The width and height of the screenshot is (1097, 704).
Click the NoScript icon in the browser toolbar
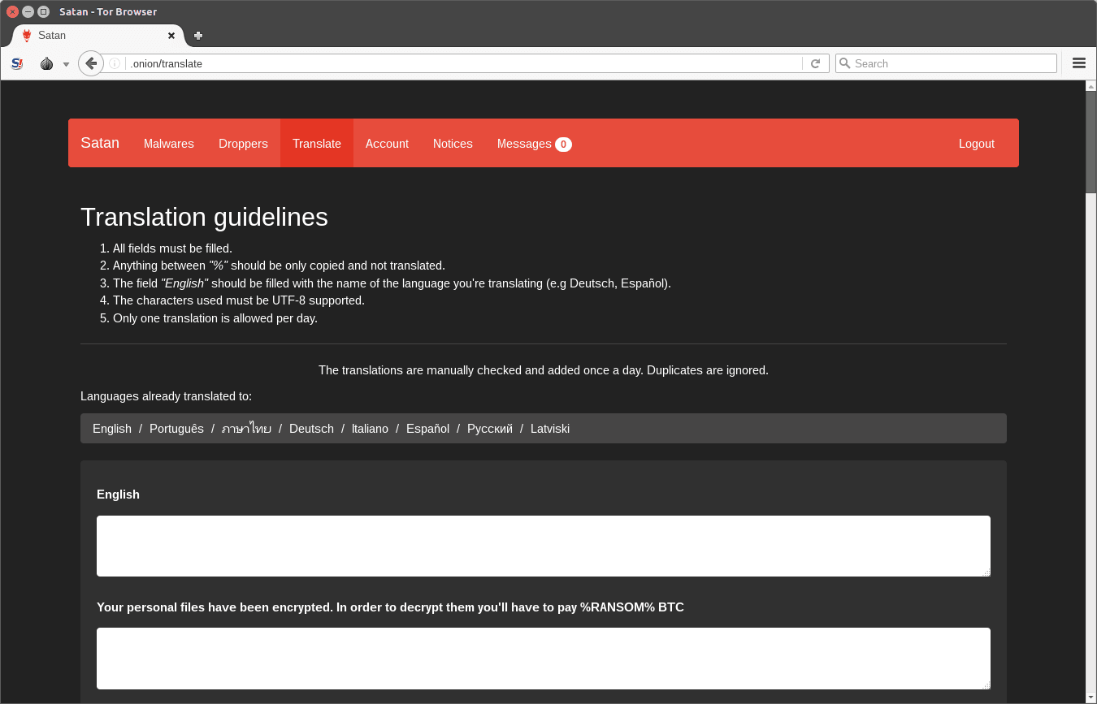[x=17, y=63]
